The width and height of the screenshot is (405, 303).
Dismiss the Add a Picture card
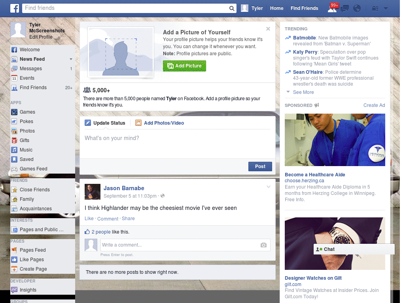[268, 28]
